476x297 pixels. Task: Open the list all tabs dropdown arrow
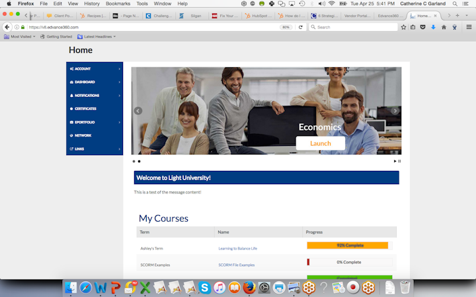coord(467,15)
